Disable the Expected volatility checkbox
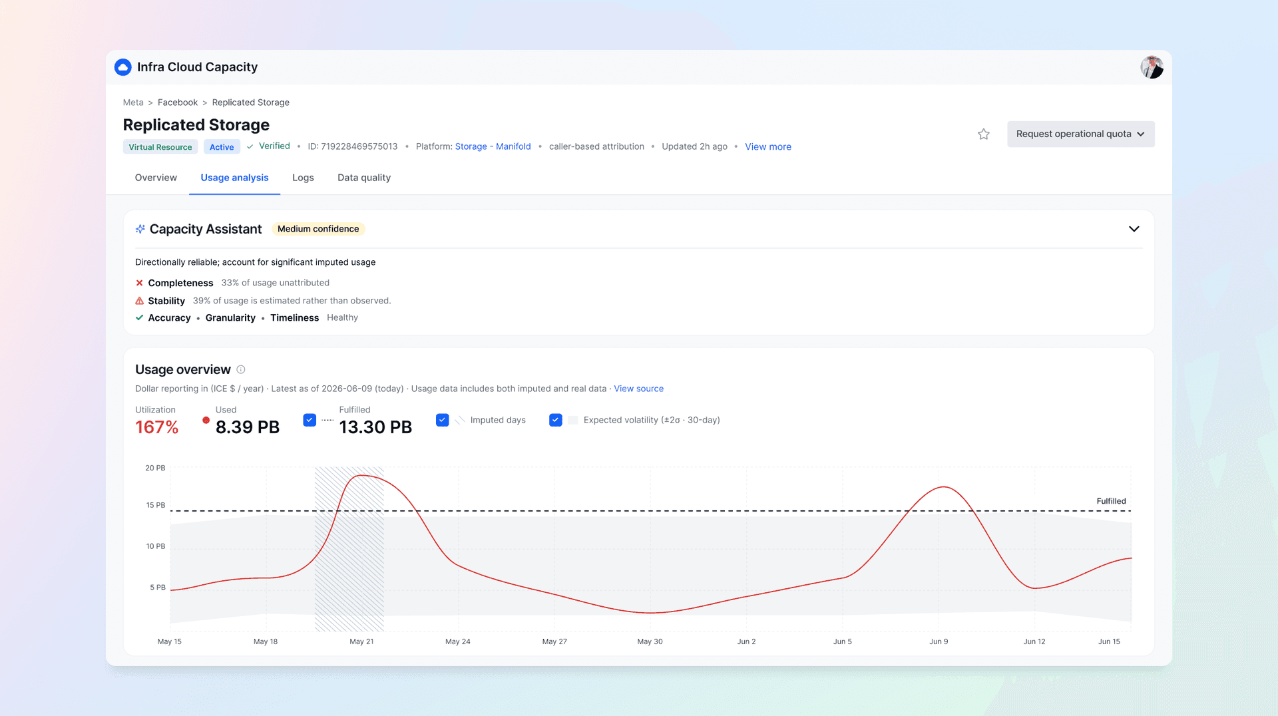 coord(556,420)
